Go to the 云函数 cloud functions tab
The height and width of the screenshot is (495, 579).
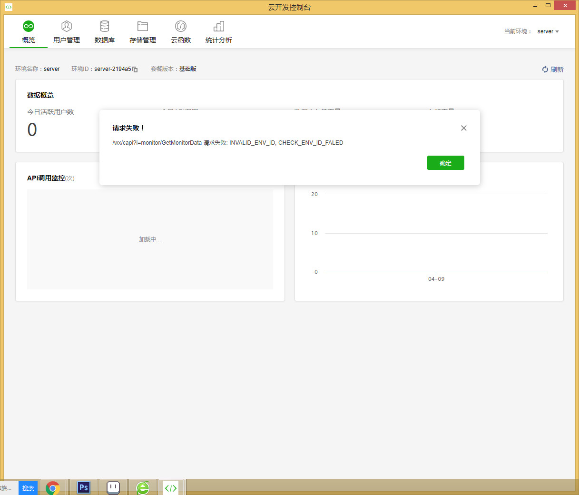pos(181,32)
